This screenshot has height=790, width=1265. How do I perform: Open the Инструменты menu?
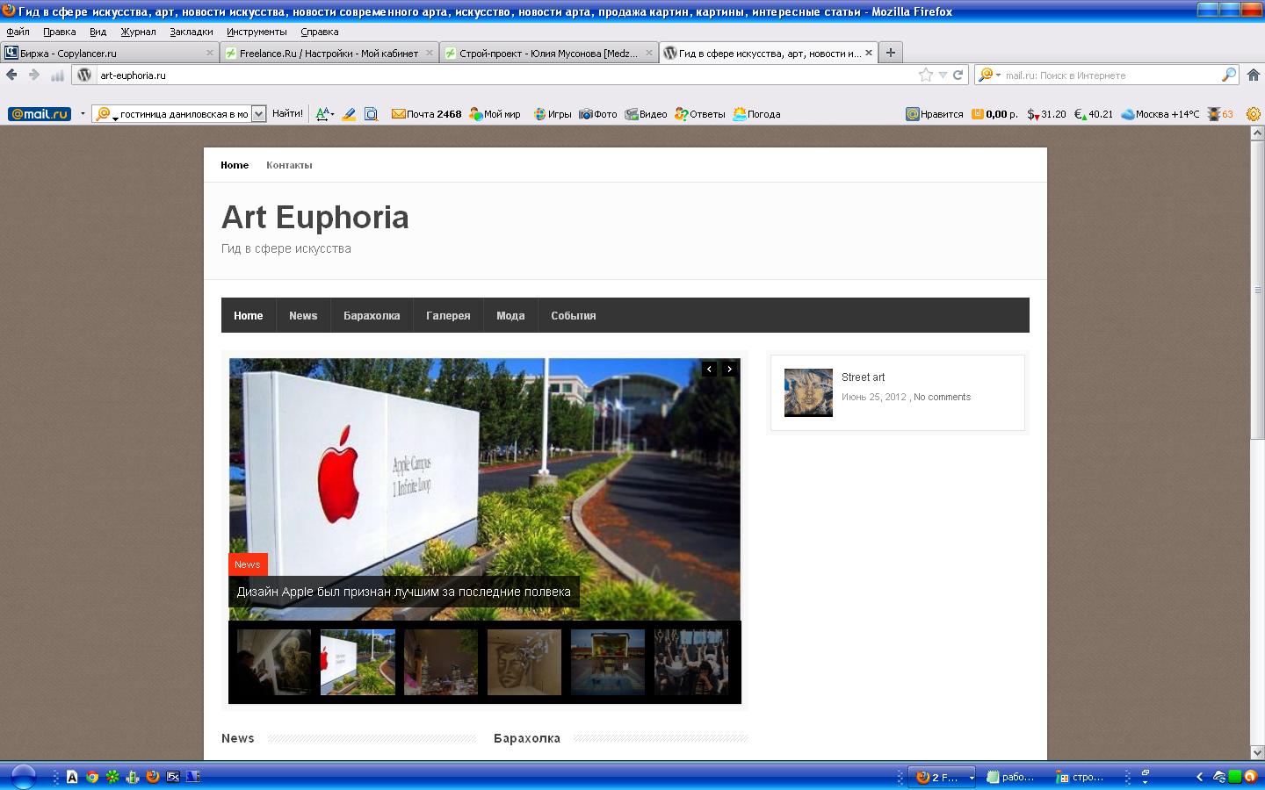[257, 32]
